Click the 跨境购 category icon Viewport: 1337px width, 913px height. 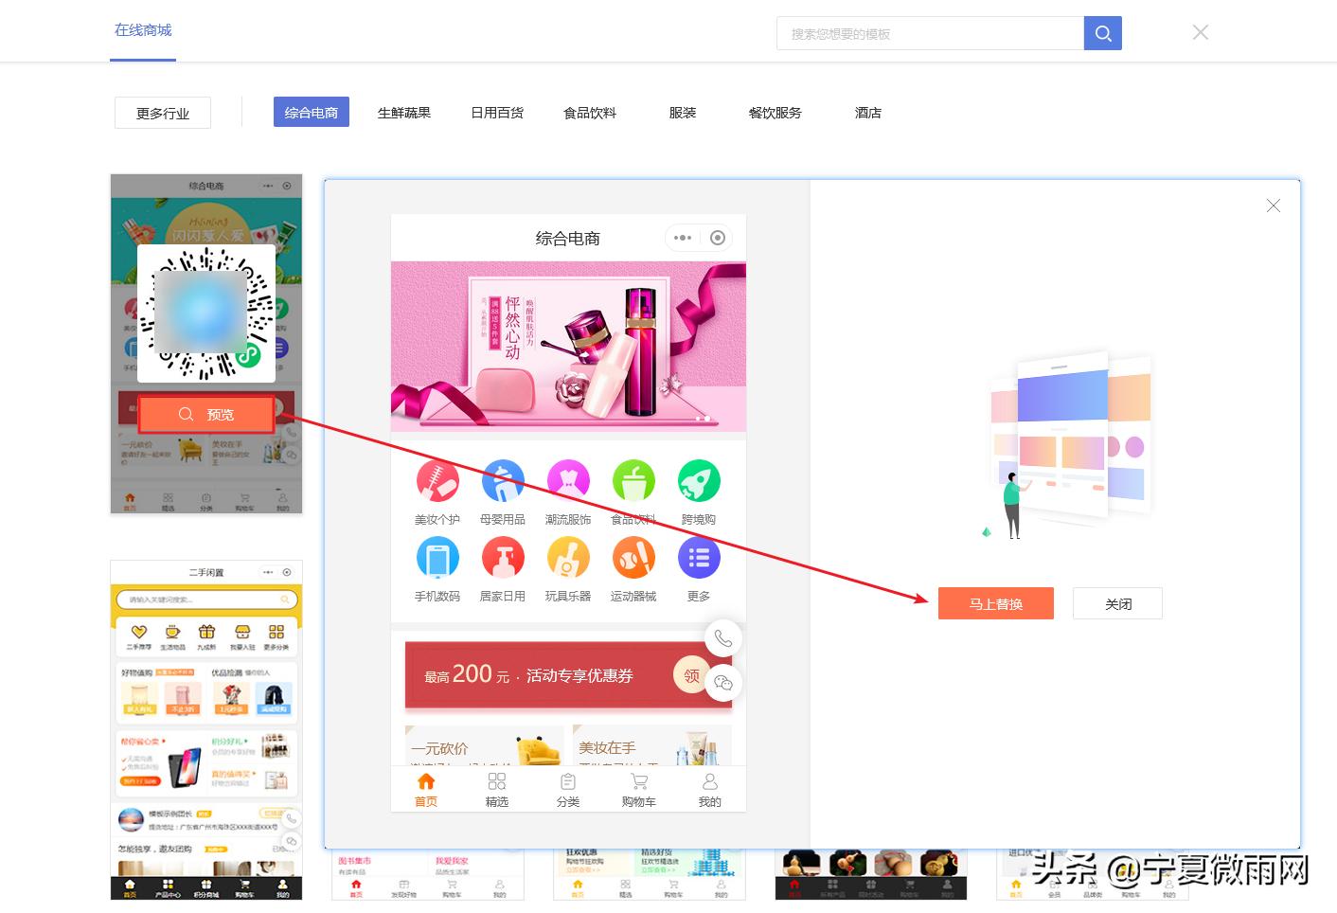click(699, 480)
